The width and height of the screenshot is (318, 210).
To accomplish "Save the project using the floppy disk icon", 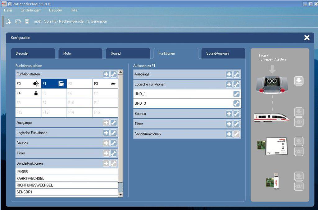I will (x=27, y=21).
